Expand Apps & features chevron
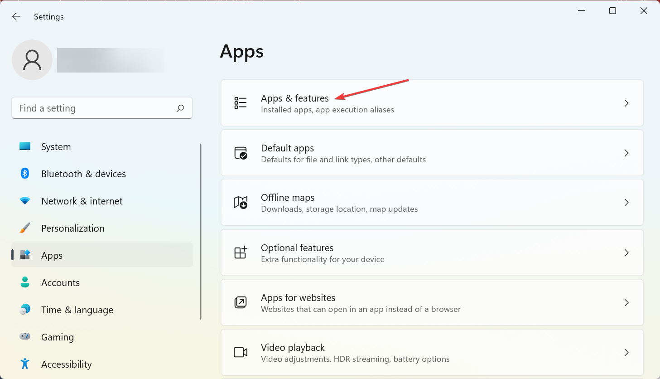 [626, 103]
